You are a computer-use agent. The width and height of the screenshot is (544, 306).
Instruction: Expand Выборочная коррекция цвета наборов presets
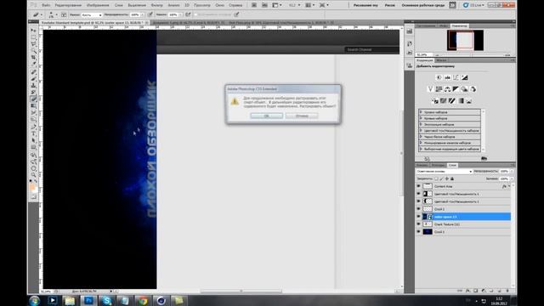[x=421, y=149]
